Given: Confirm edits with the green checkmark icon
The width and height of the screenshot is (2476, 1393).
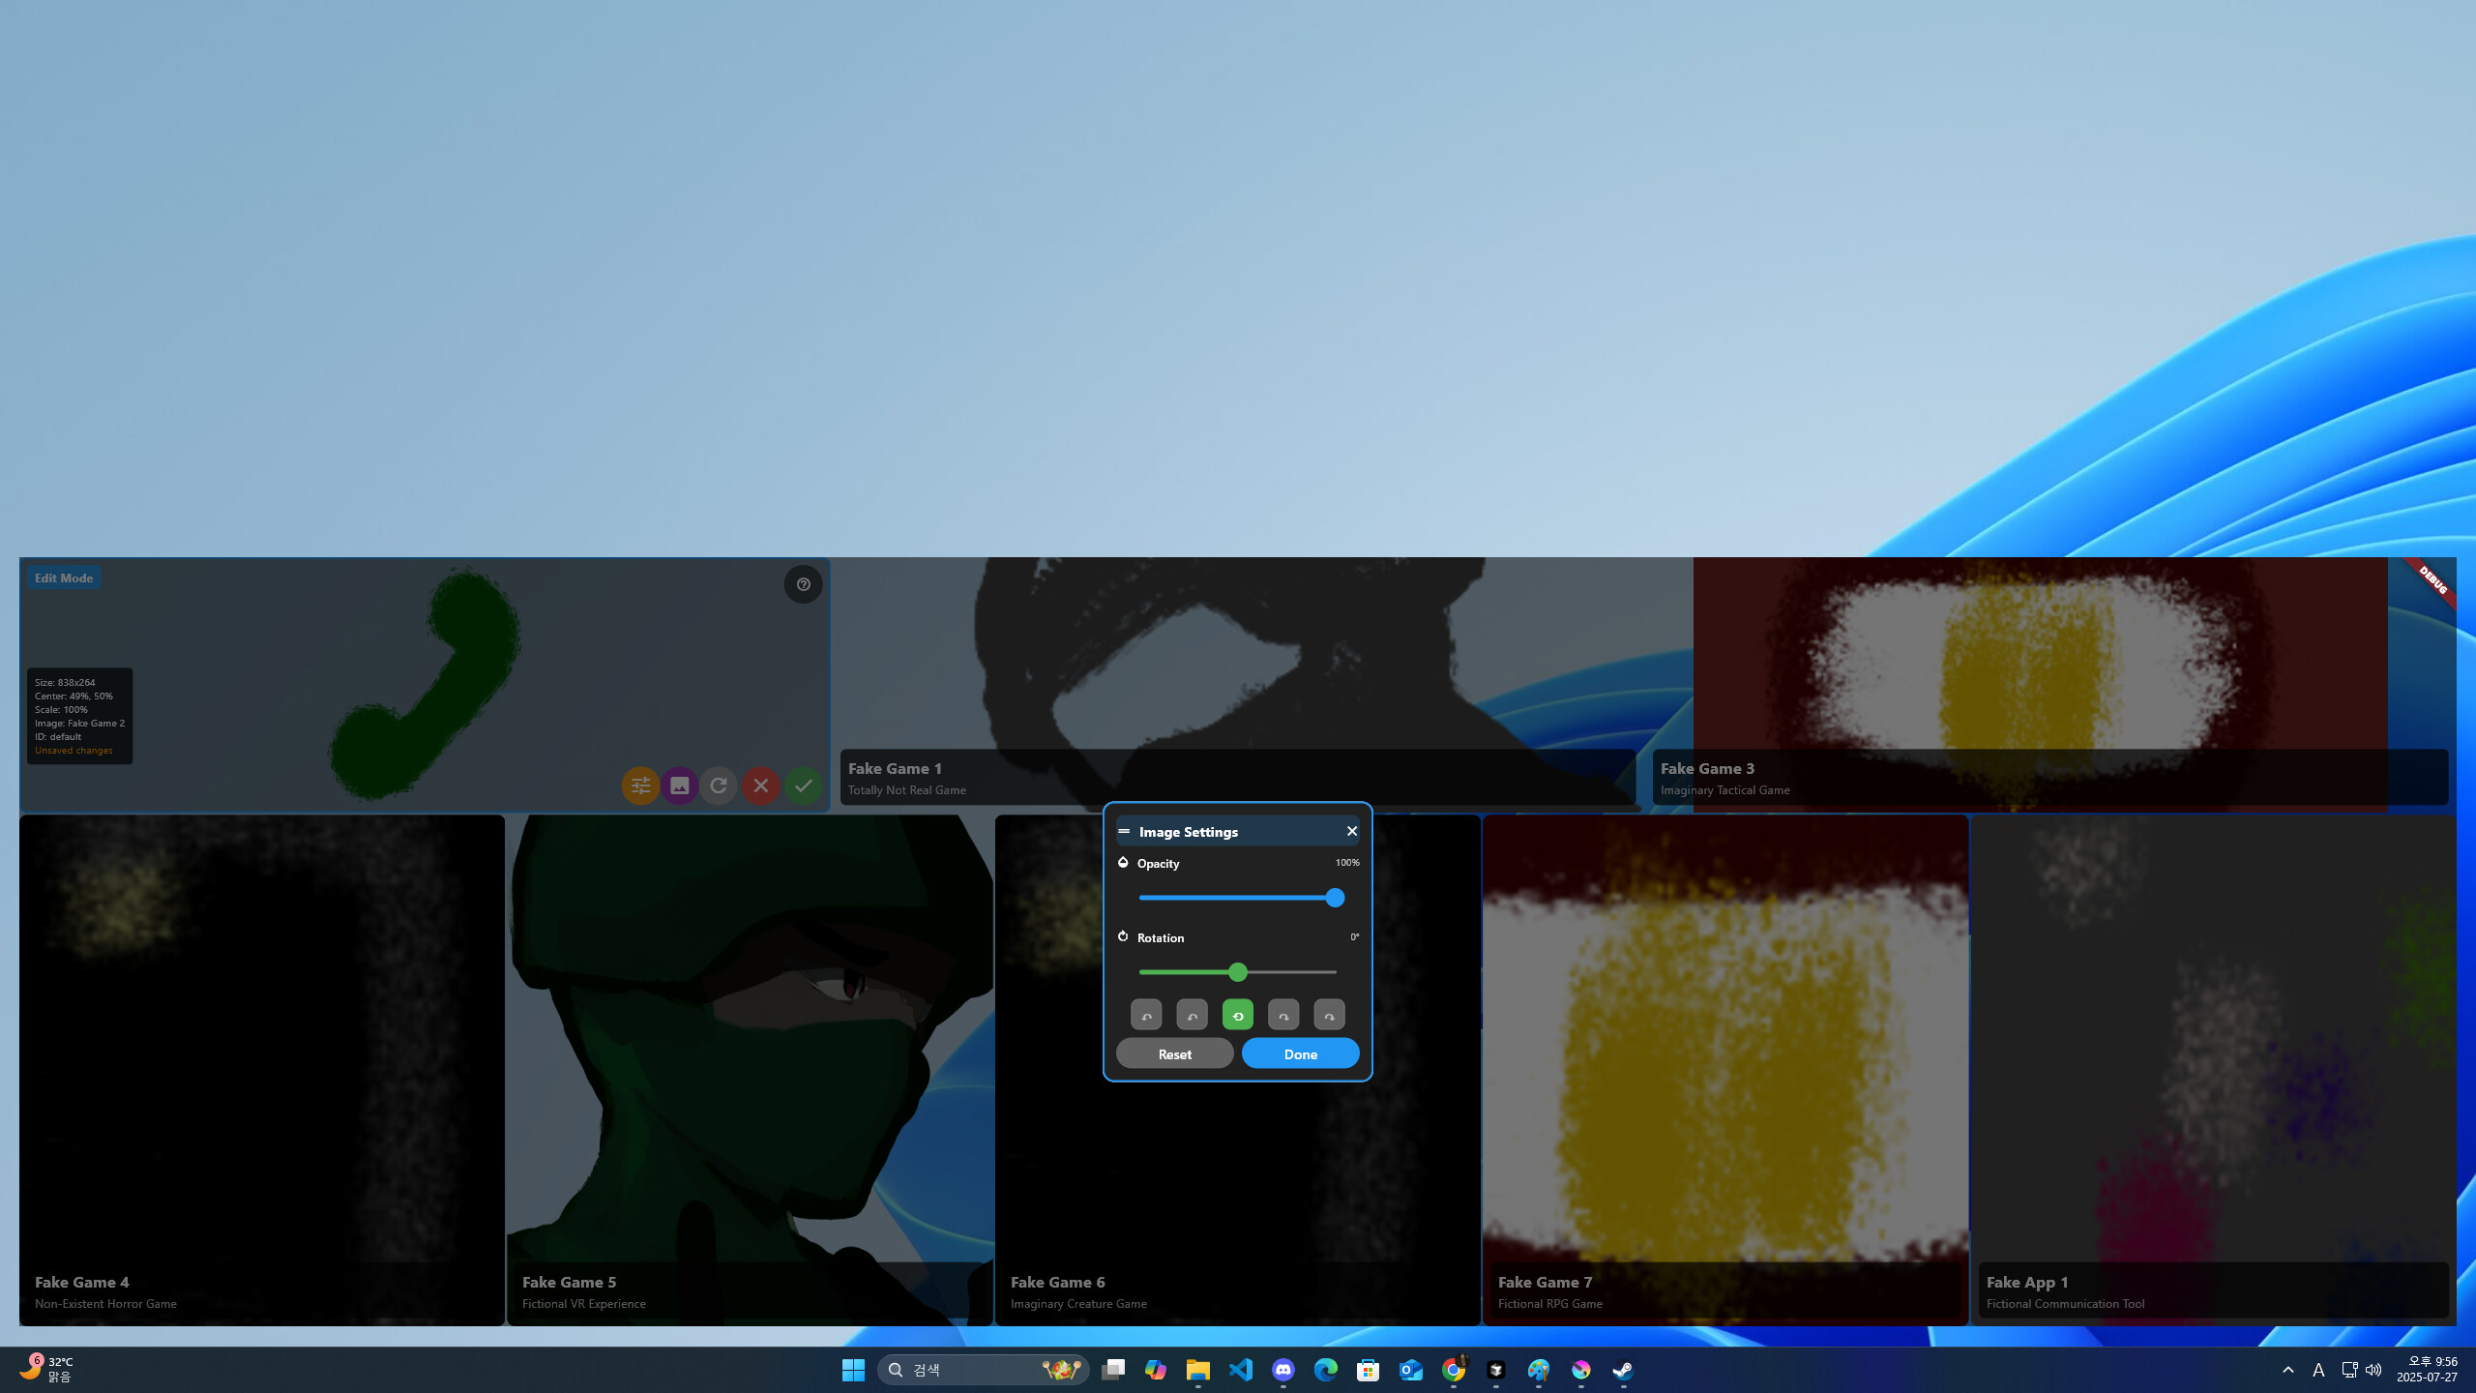Looking at the screenshot, I should [x=803, y=785].
